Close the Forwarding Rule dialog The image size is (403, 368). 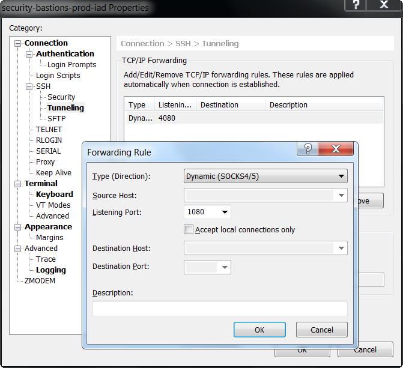click(336, 148)
